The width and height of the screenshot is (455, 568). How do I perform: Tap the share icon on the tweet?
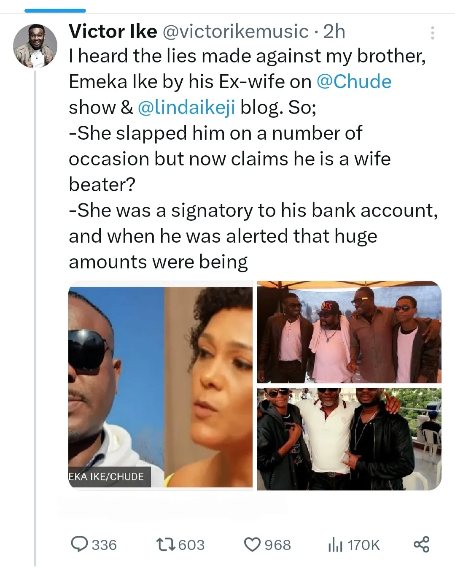[421, 544]
